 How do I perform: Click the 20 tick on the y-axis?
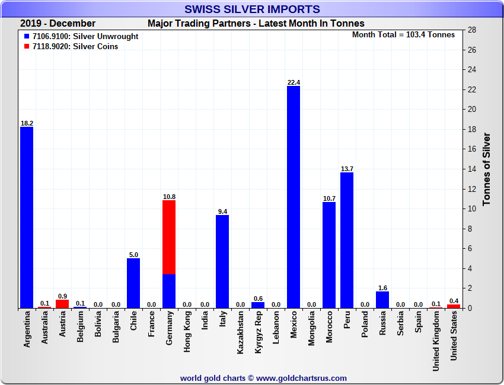point(472,110)
